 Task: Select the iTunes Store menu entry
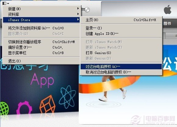pyautogui.click(x=41, y=20)
